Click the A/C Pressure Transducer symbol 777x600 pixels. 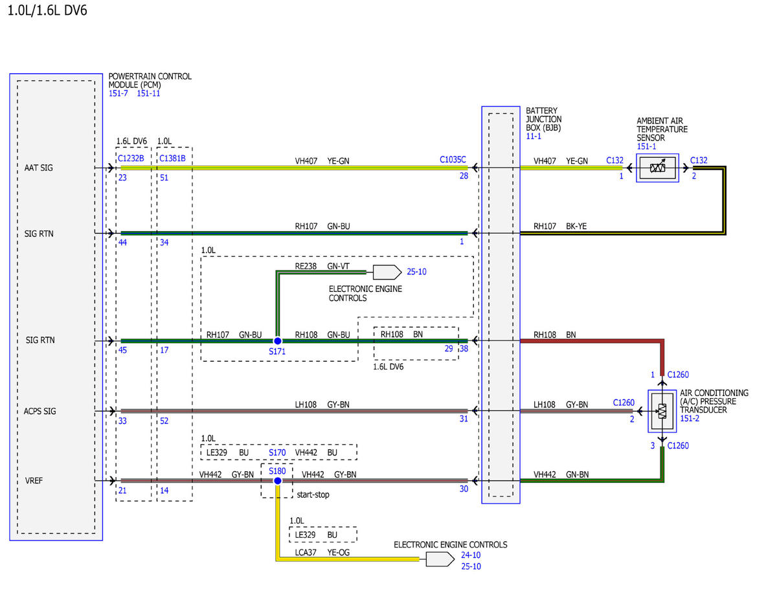(x=662, y=411)
